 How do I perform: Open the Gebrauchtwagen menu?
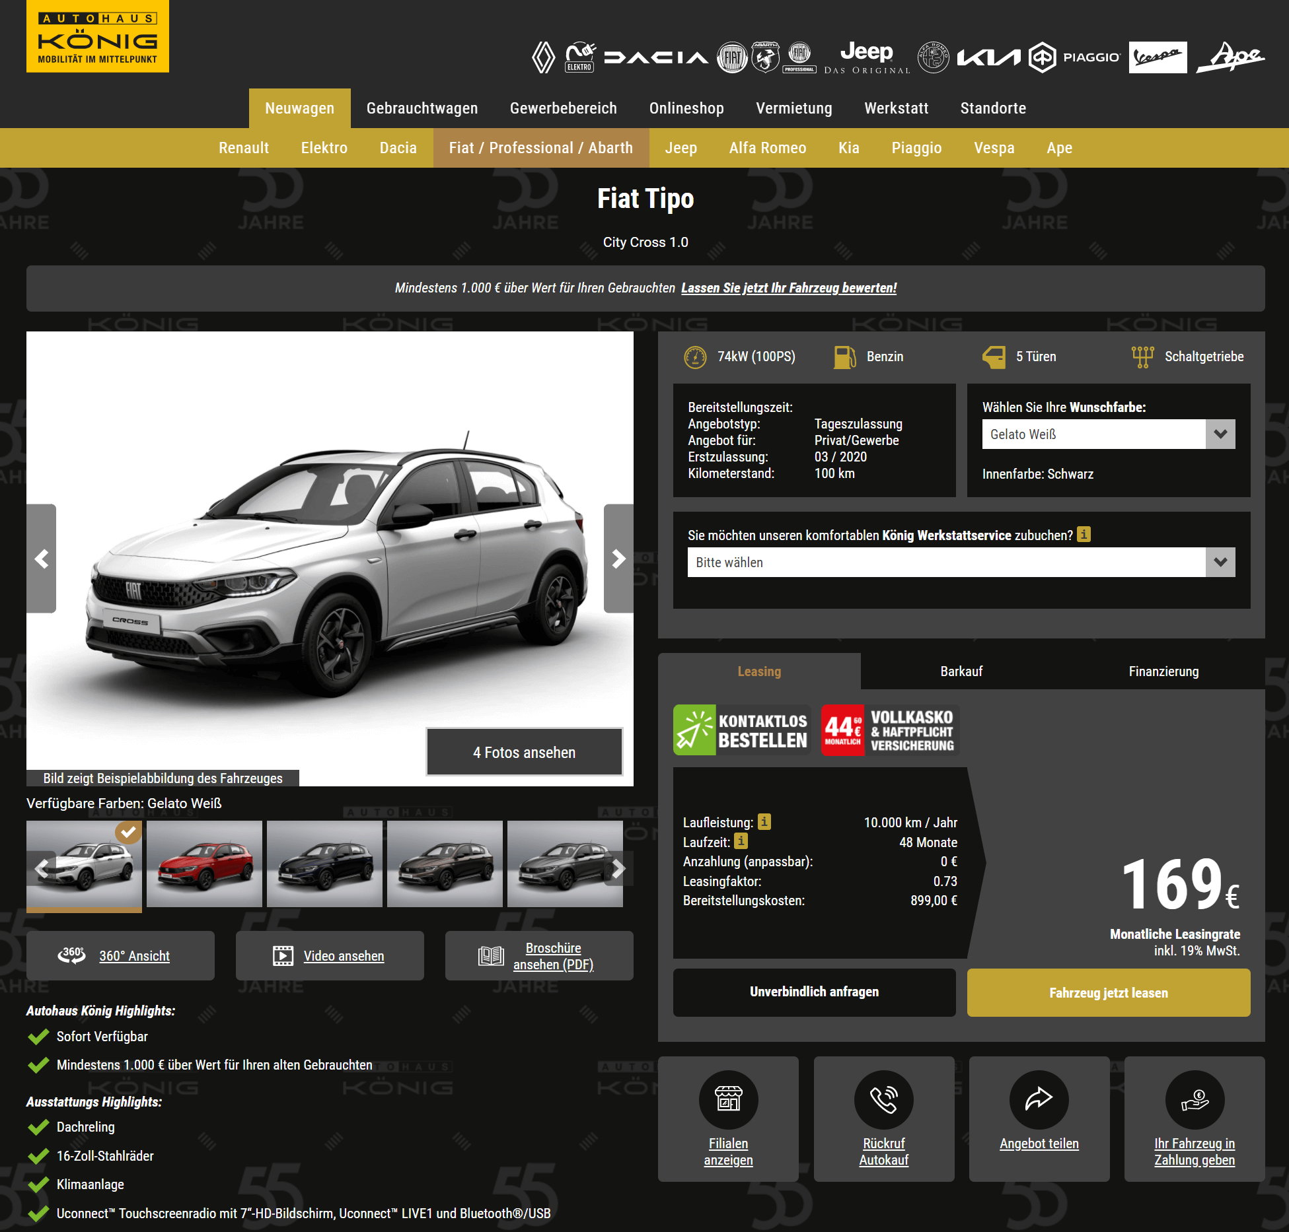[422, 108]
